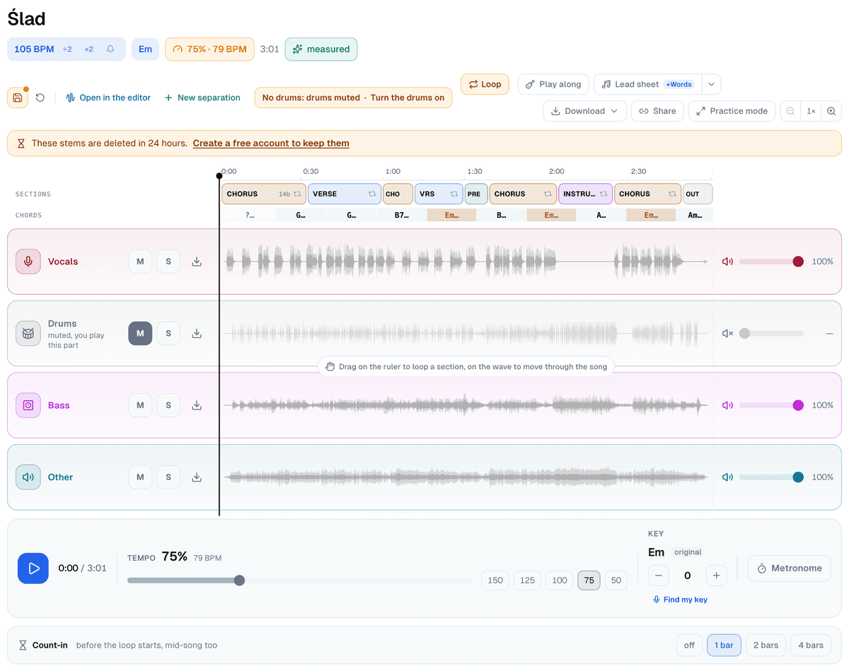Unmute Drums via its muted speaker icon
The height and width of the screenshot is (671, 849).
727,333
